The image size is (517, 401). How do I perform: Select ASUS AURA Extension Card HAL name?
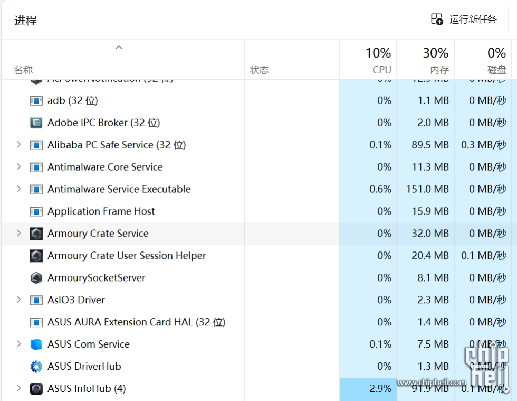click(x=136, y=322)
